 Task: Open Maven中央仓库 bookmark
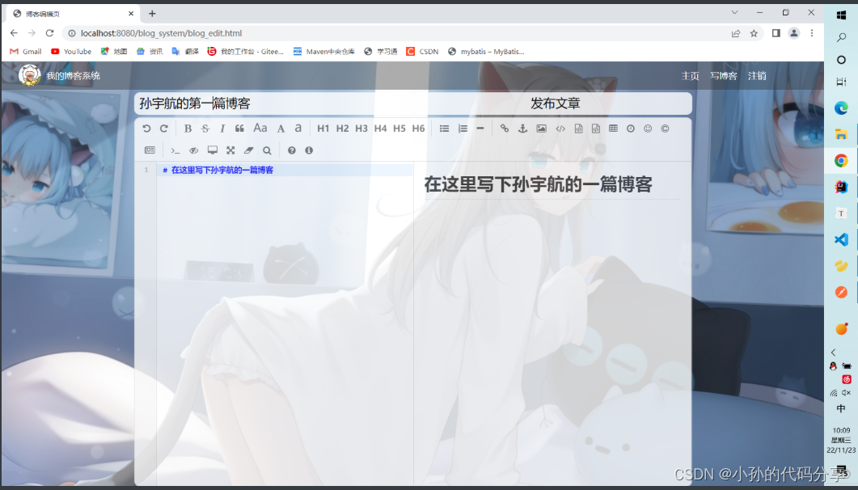click(x=324, y=52)
